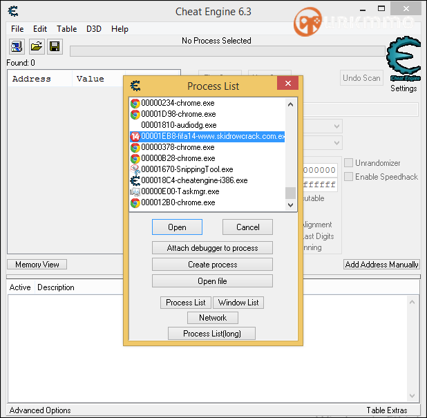Viewport: 427px width, 418px height.
Task: Click the FIFA 14 icon in the highlighted row
Action: [135, 136]
